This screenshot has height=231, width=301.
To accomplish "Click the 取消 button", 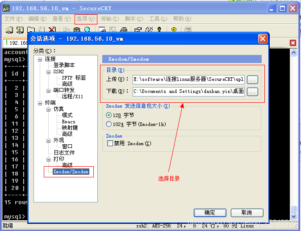I will 247,213.
